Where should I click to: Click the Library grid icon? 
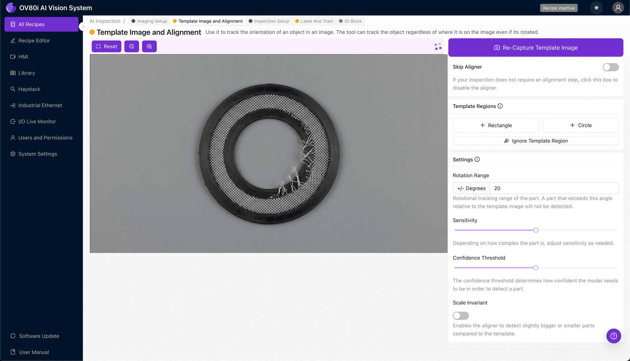point(13,73)
